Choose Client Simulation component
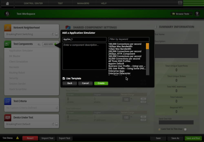The height and width of the screenshot is (142, 204). pos(18,62)
